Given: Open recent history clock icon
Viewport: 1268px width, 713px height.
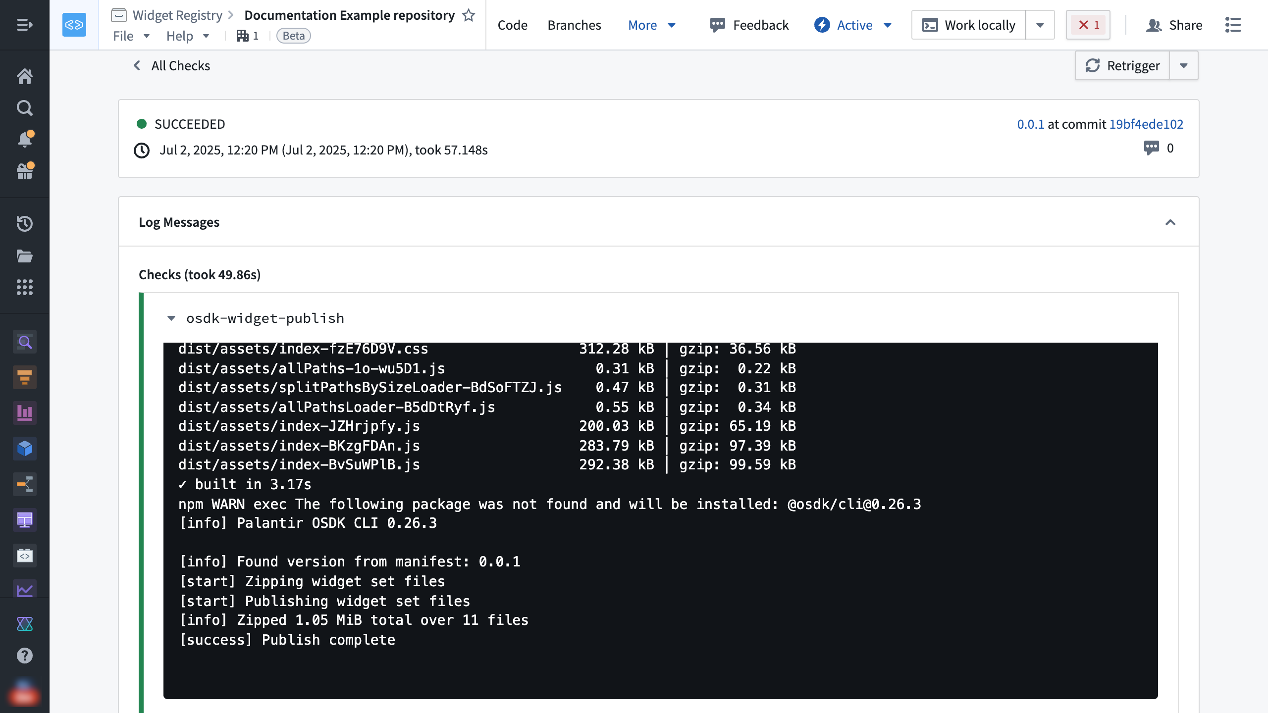Looking at the screenshot, I should click(25, 224).
